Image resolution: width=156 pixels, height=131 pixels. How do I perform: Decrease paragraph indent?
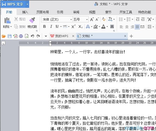pyautogui.click(x=138, y=19)
